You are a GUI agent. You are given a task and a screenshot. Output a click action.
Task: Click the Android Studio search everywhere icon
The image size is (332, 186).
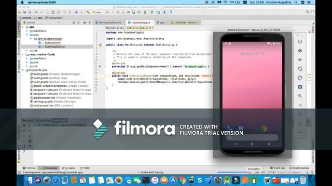click(x=307, y=12)
